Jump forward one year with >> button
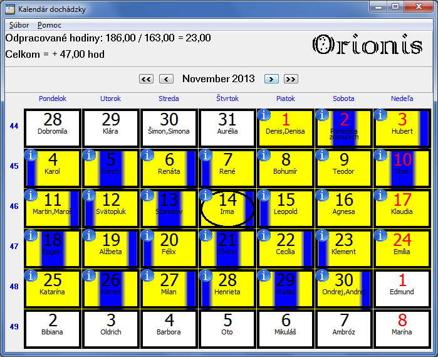 [291, 79]
